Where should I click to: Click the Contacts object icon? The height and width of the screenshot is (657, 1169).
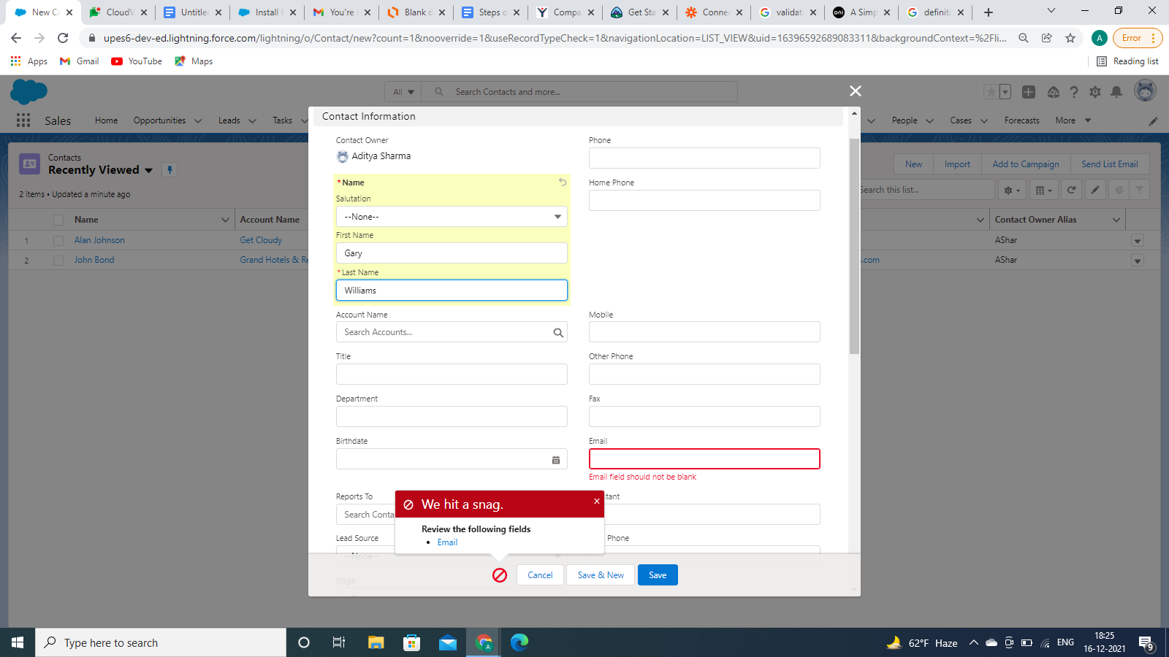tap(30, 164)
